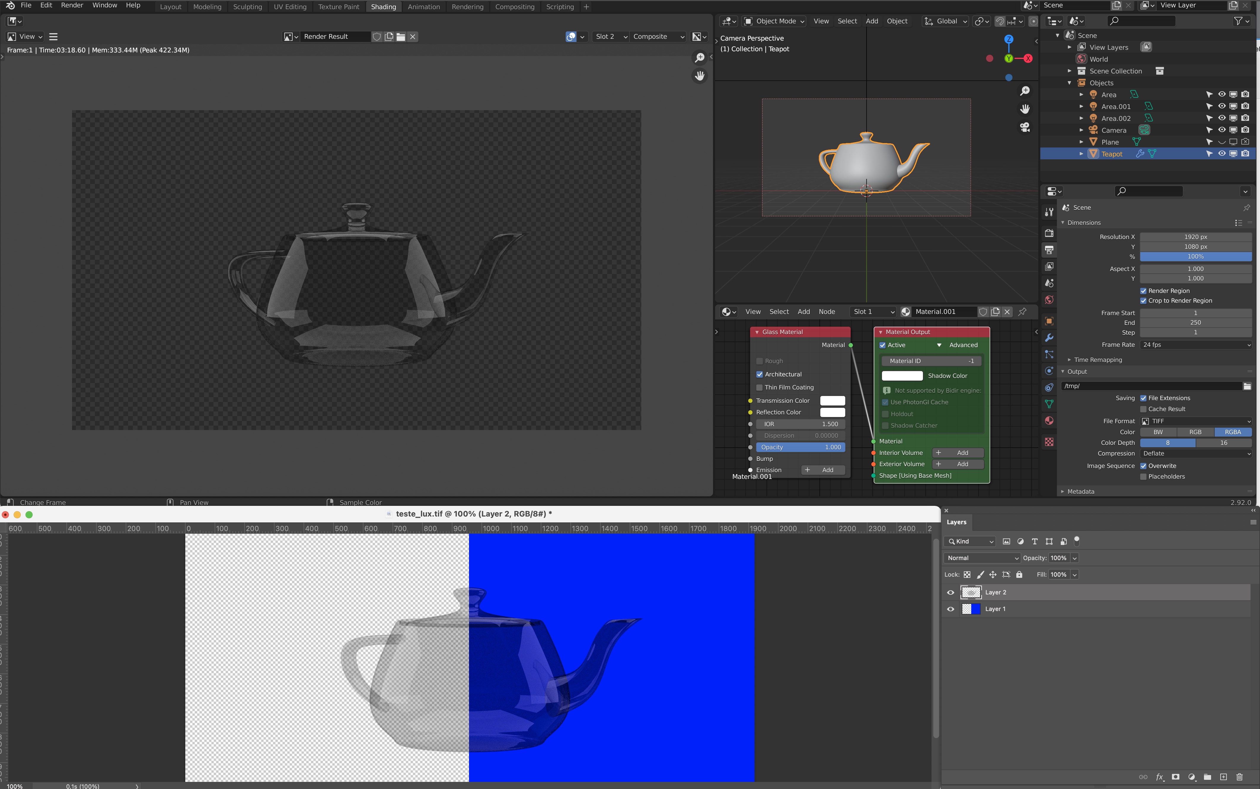Click the zoom magnifier in render view

(699, 57)
